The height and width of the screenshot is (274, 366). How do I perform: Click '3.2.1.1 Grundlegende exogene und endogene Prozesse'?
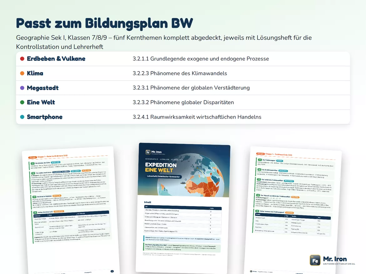coord(201,59)
